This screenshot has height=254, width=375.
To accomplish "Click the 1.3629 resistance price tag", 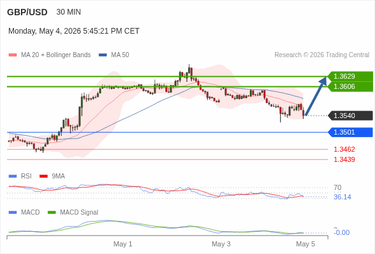I will tap(350, 76).
